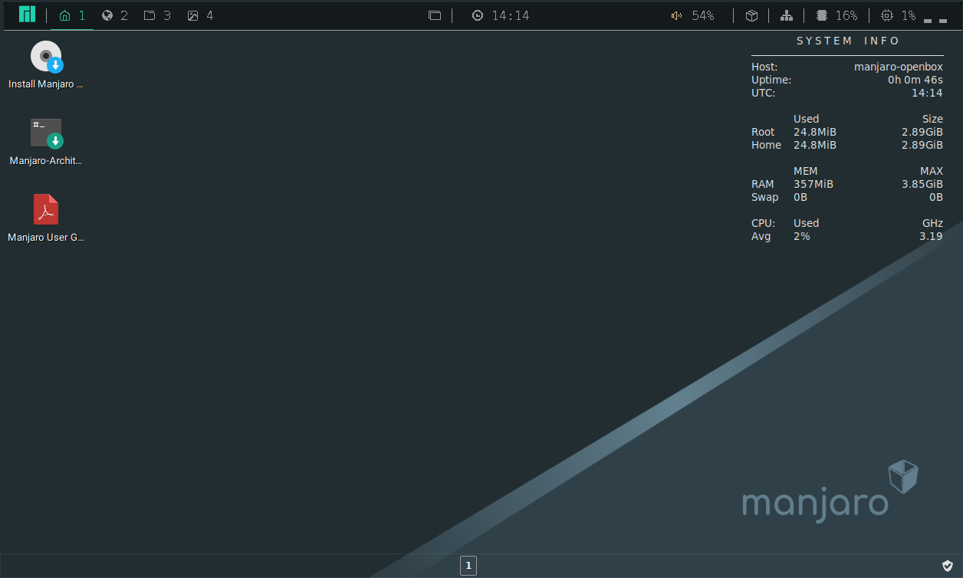Open the package updates box icon
This screenshot has height=578, width=963.
click(x=752, y=15)
